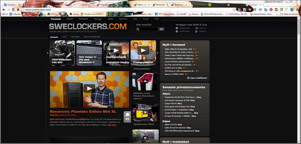Reload the page with the refresh icon

tap(13, 9)
